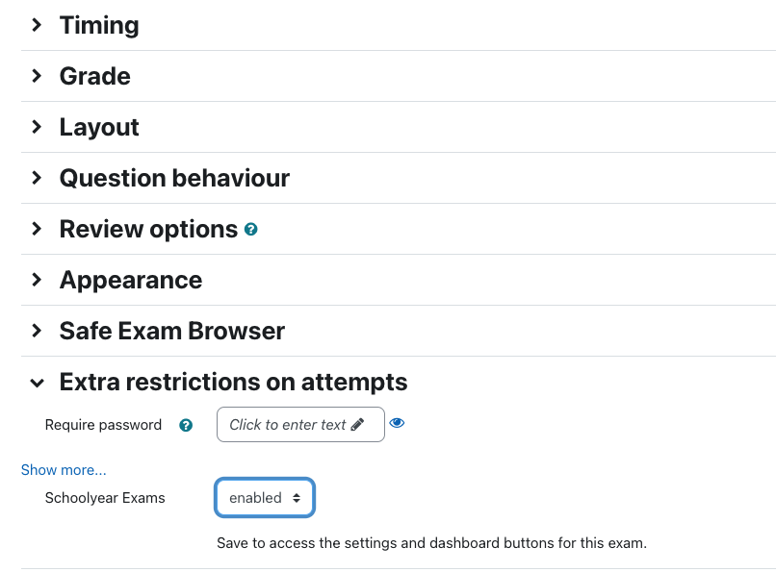The width and height of the screenshot is (776, 572).
Task: Click the Safe Exam Browser heading
Action: tap(172, 331)
